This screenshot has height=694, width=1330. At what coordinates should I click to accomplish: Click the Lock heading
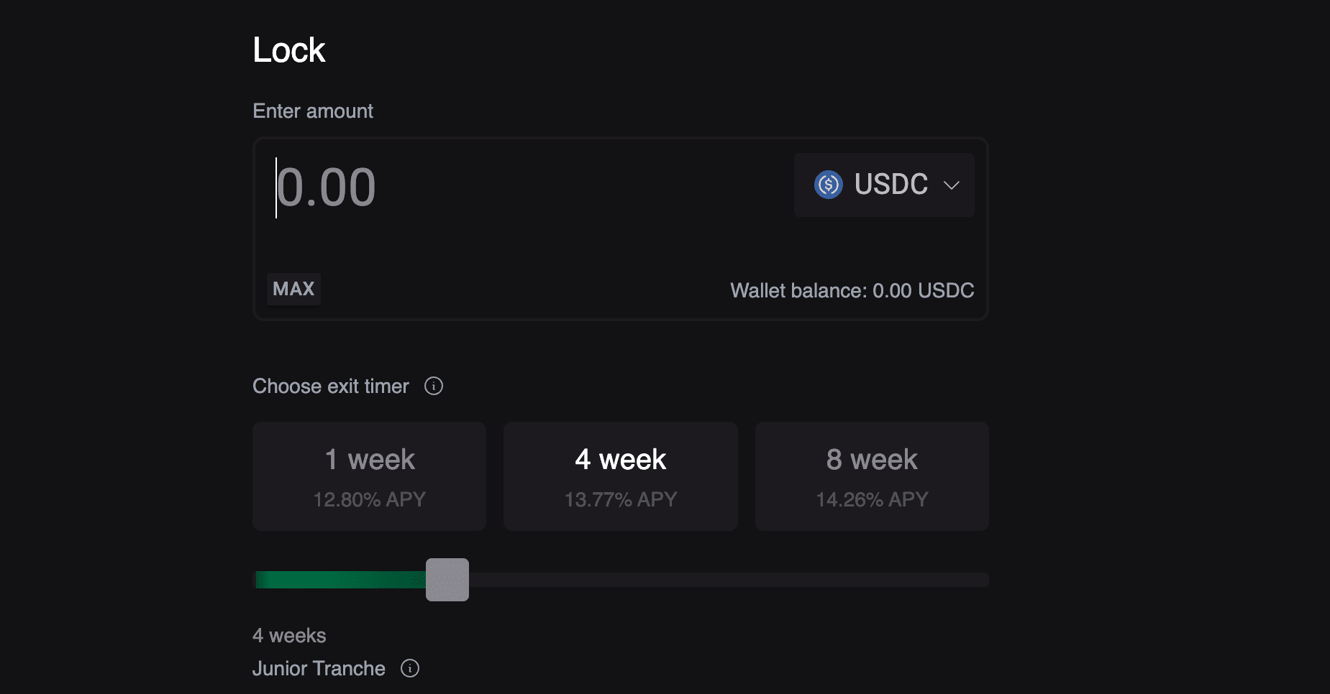[x=289, y=50]
